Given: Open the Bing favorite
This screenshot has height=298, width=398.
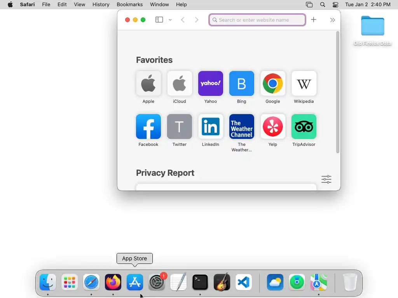Looking at the screenshot, I should coord(242,83).
